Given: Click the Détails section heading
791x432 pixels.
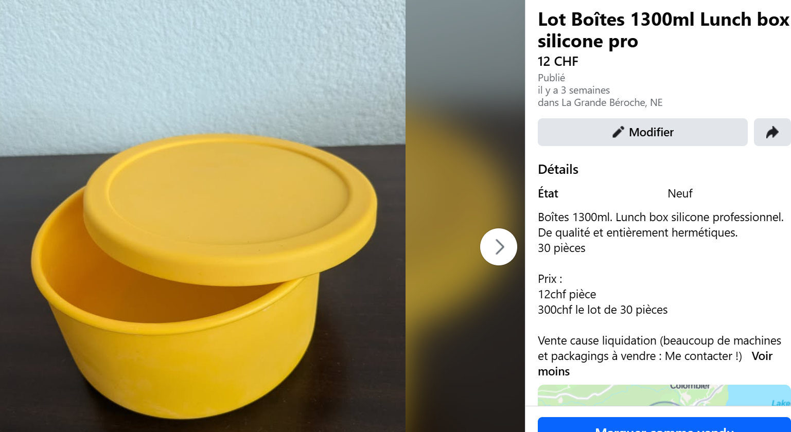Looking at the screenshot, I should pyautogui.click(x=558, y=169).
